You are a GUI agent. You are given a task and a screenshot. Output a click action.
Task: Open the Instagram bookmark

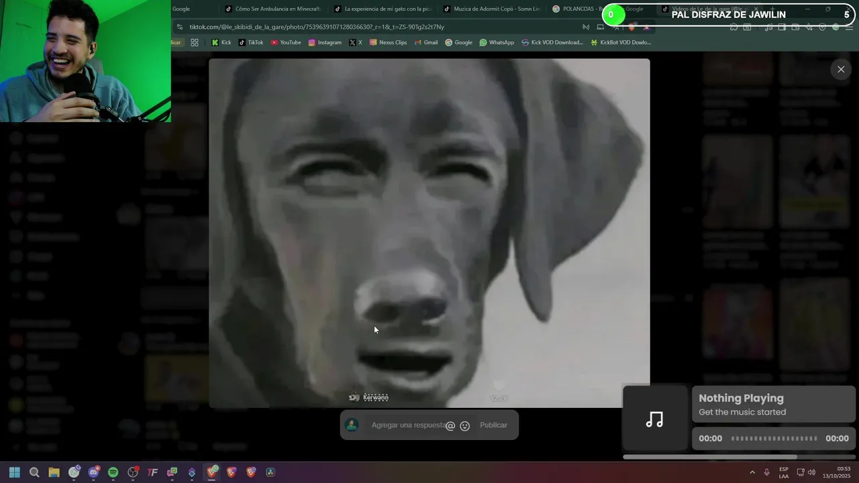point(325,42)
